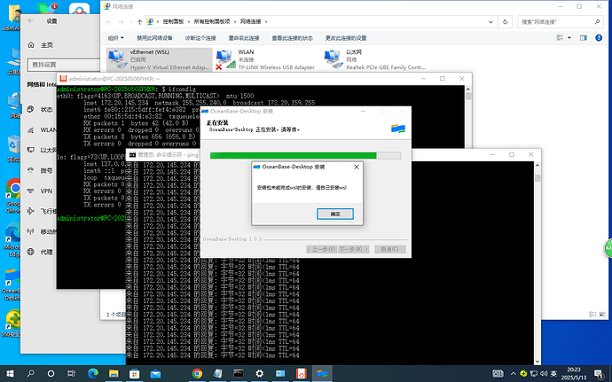Toggle the preview pane icon

pos(583,37)
